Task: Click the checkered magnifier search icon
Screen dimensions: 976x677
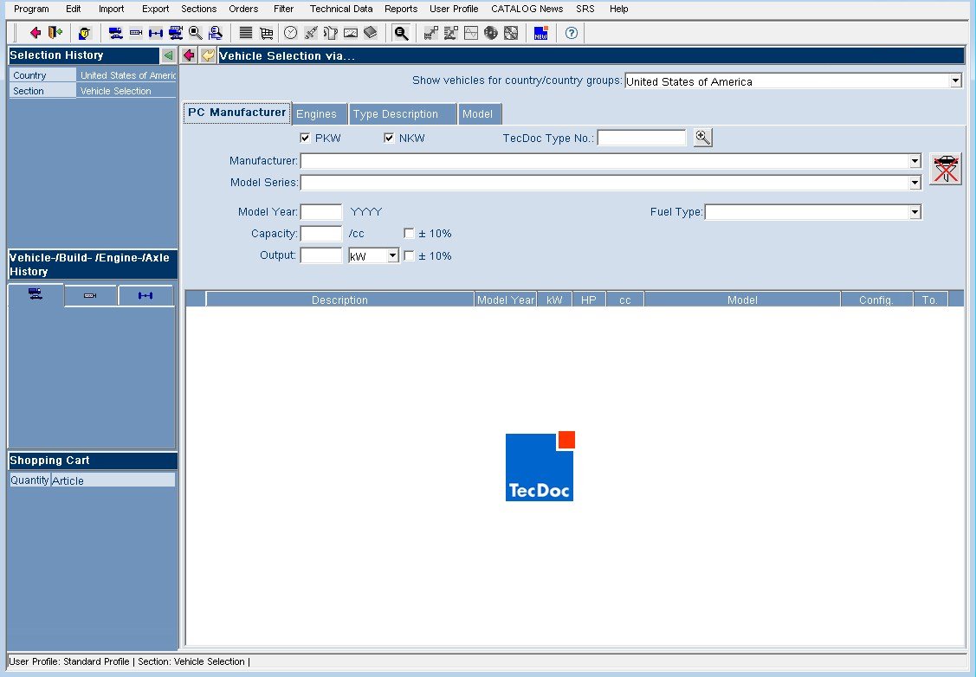Action: (196, 33)
